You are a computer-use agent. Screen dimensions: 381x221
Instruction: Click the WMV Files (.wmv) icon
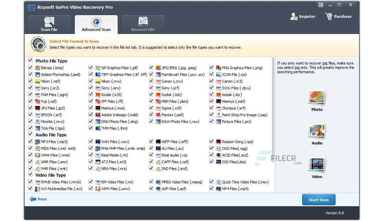coord(98,189)
